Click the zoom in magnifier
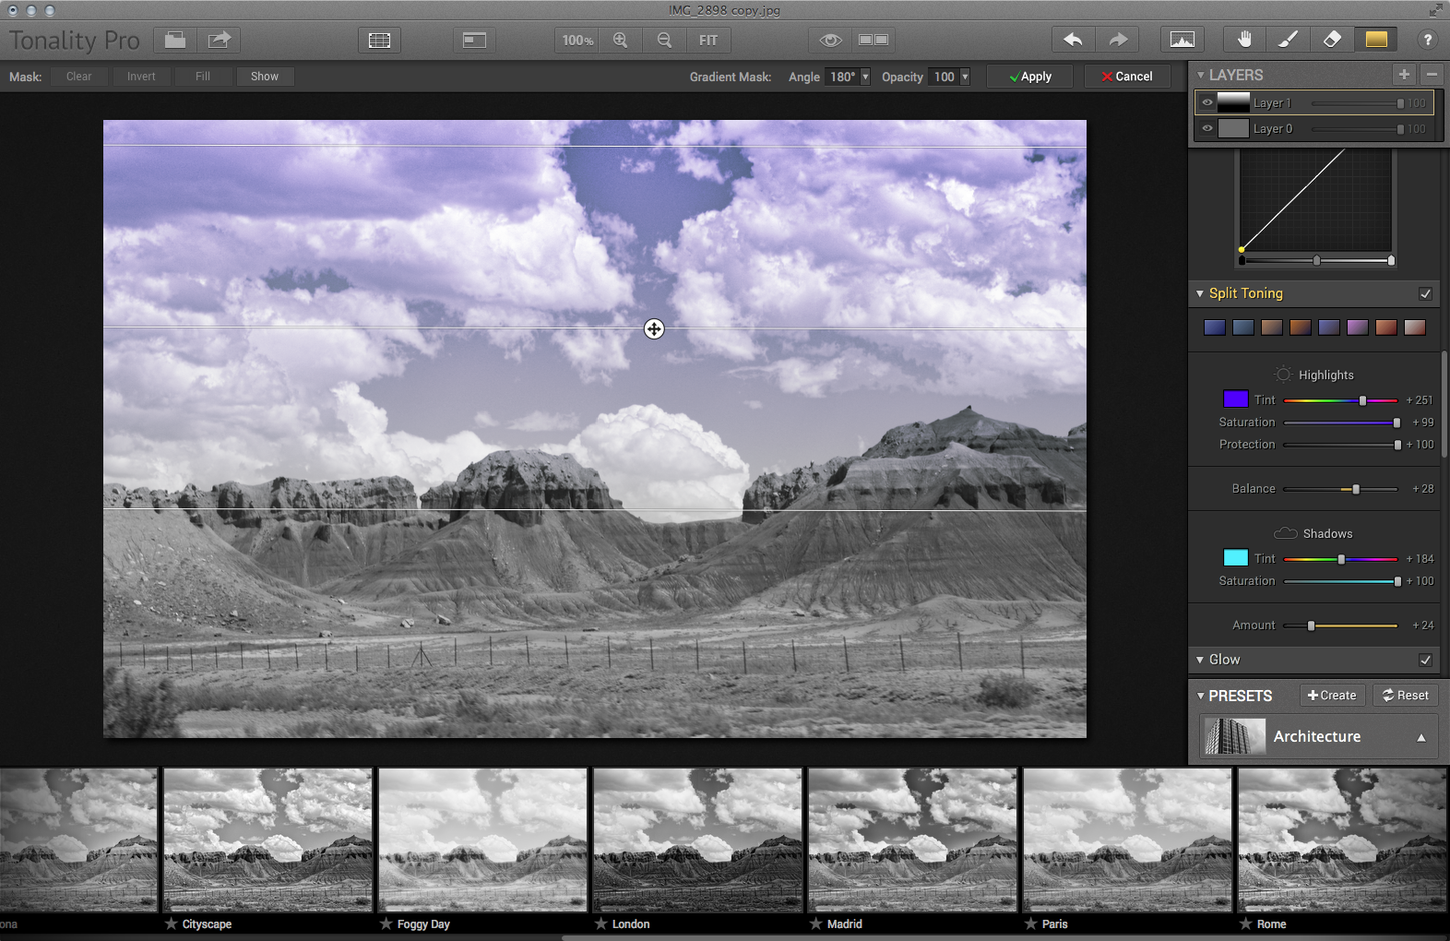This screenshot has width=1450, height=941. (621, 40)
